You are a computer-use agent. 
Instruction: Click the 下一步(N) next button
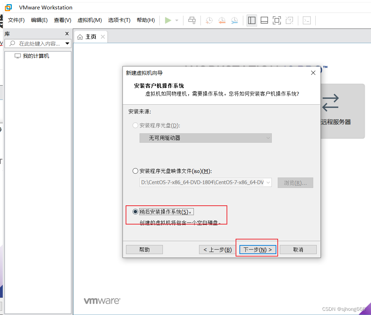click(258, 250)
